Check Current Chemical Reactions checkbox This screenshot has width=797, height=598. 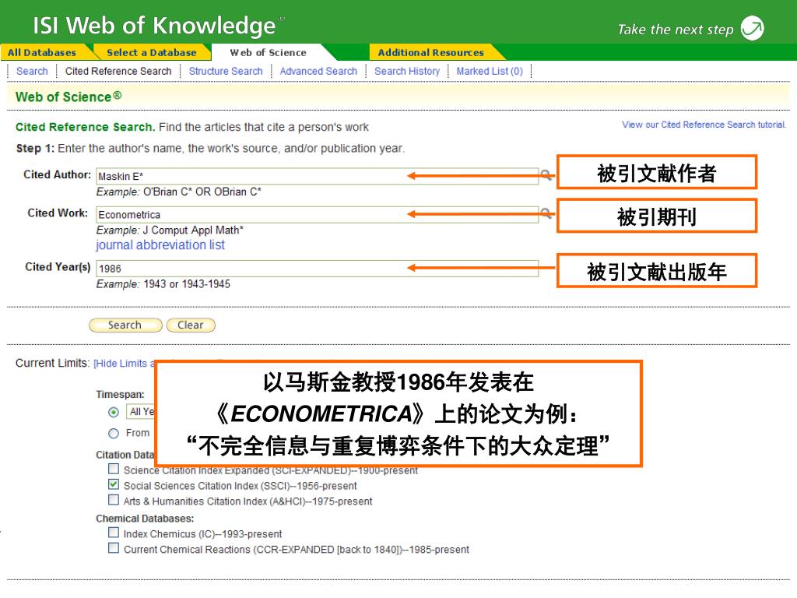click(x=114, y=548)
